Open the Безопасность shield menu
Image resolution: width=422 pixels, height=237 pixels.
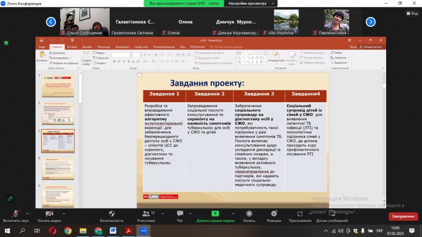click(x=112, y=216)
